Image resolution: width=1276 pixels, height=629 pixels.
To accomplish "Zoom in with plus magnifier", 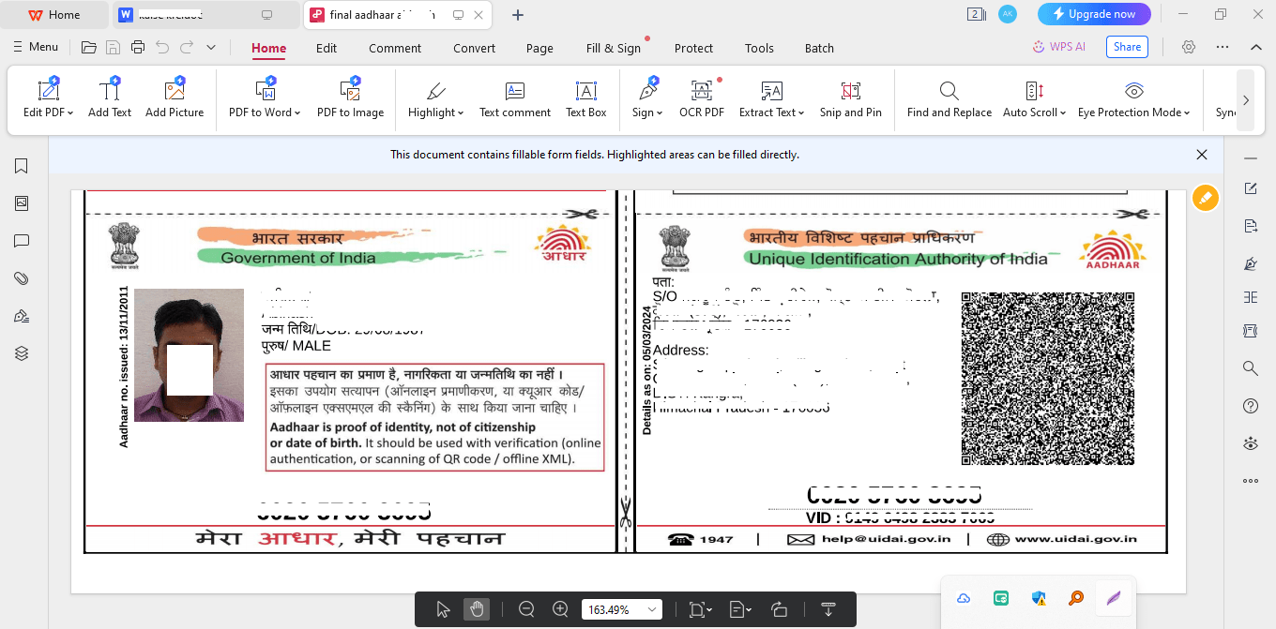I will [x=561, y=609].
